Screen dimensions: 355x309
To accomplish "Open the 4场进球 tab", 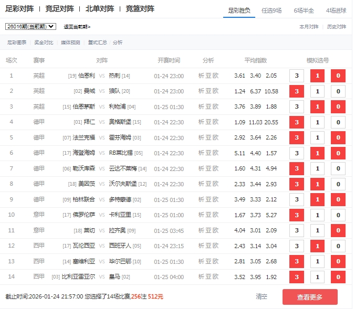I will 337,10.
